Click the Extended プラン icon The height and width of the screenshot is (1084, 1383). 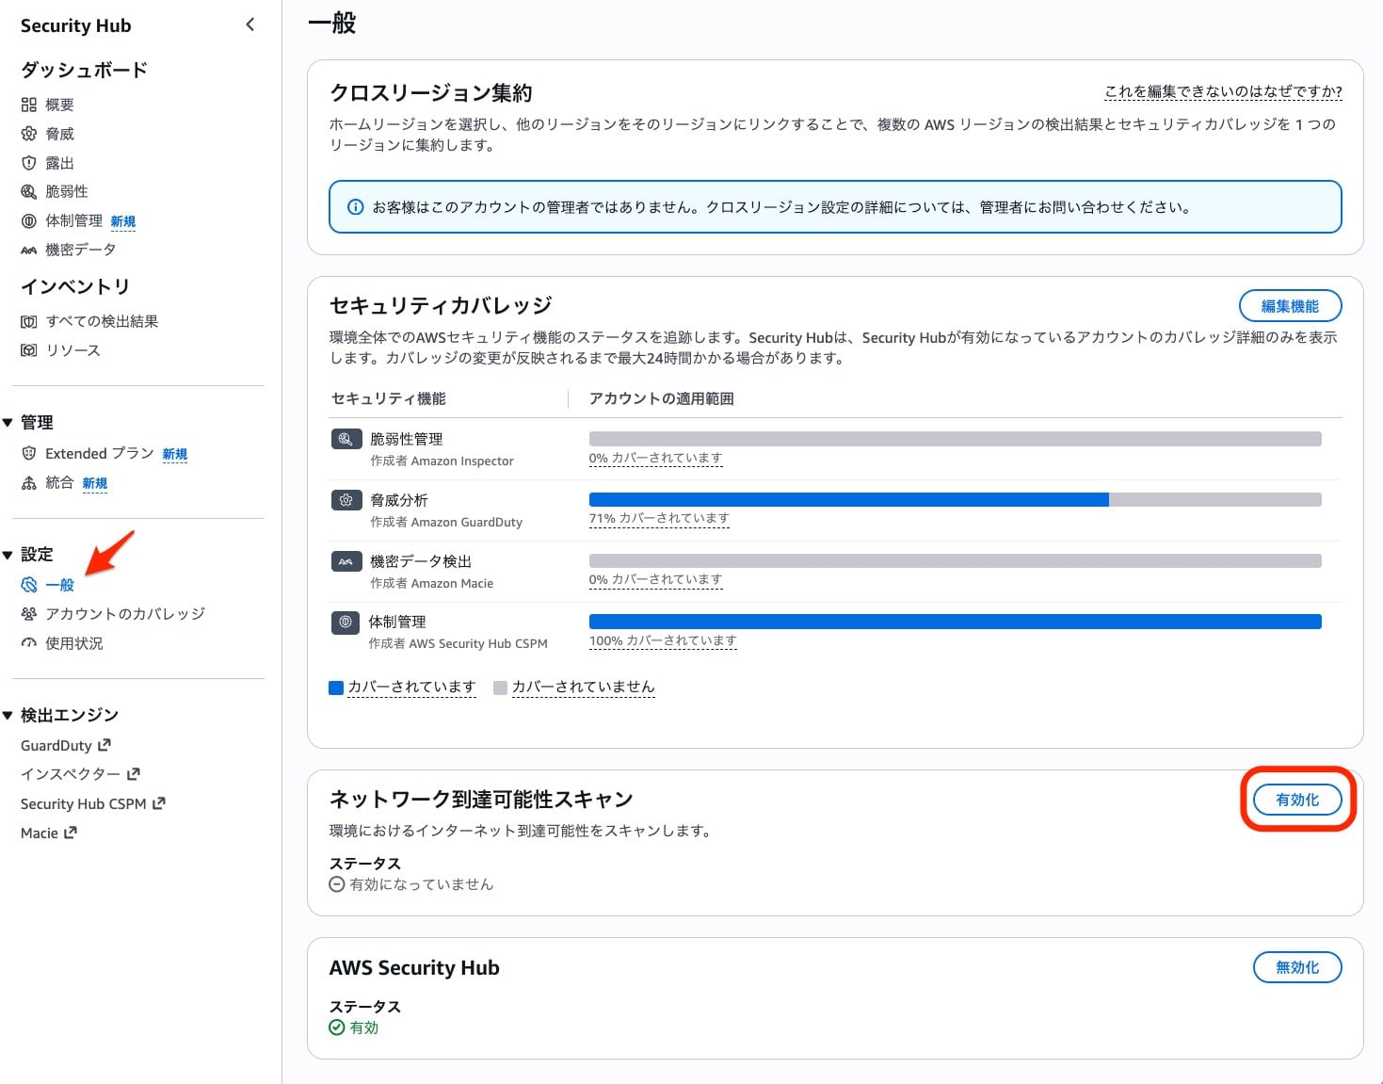point(29,453)
